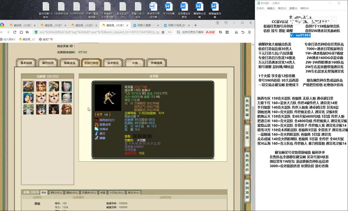Viewport: 348px width, 211px height.
Task: Open the address bar three-dots menu
Action: click(x=170, y=32)
